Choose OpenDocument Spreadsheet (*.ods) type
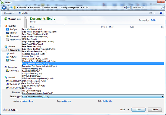Image resolution: width=166 pixels, height=115 pixels. click(x=93, y=93)
